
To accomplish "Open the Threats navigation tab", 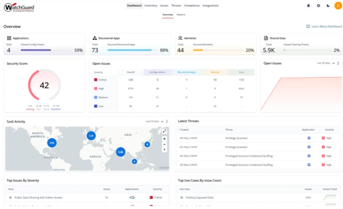I will [176, 5].
